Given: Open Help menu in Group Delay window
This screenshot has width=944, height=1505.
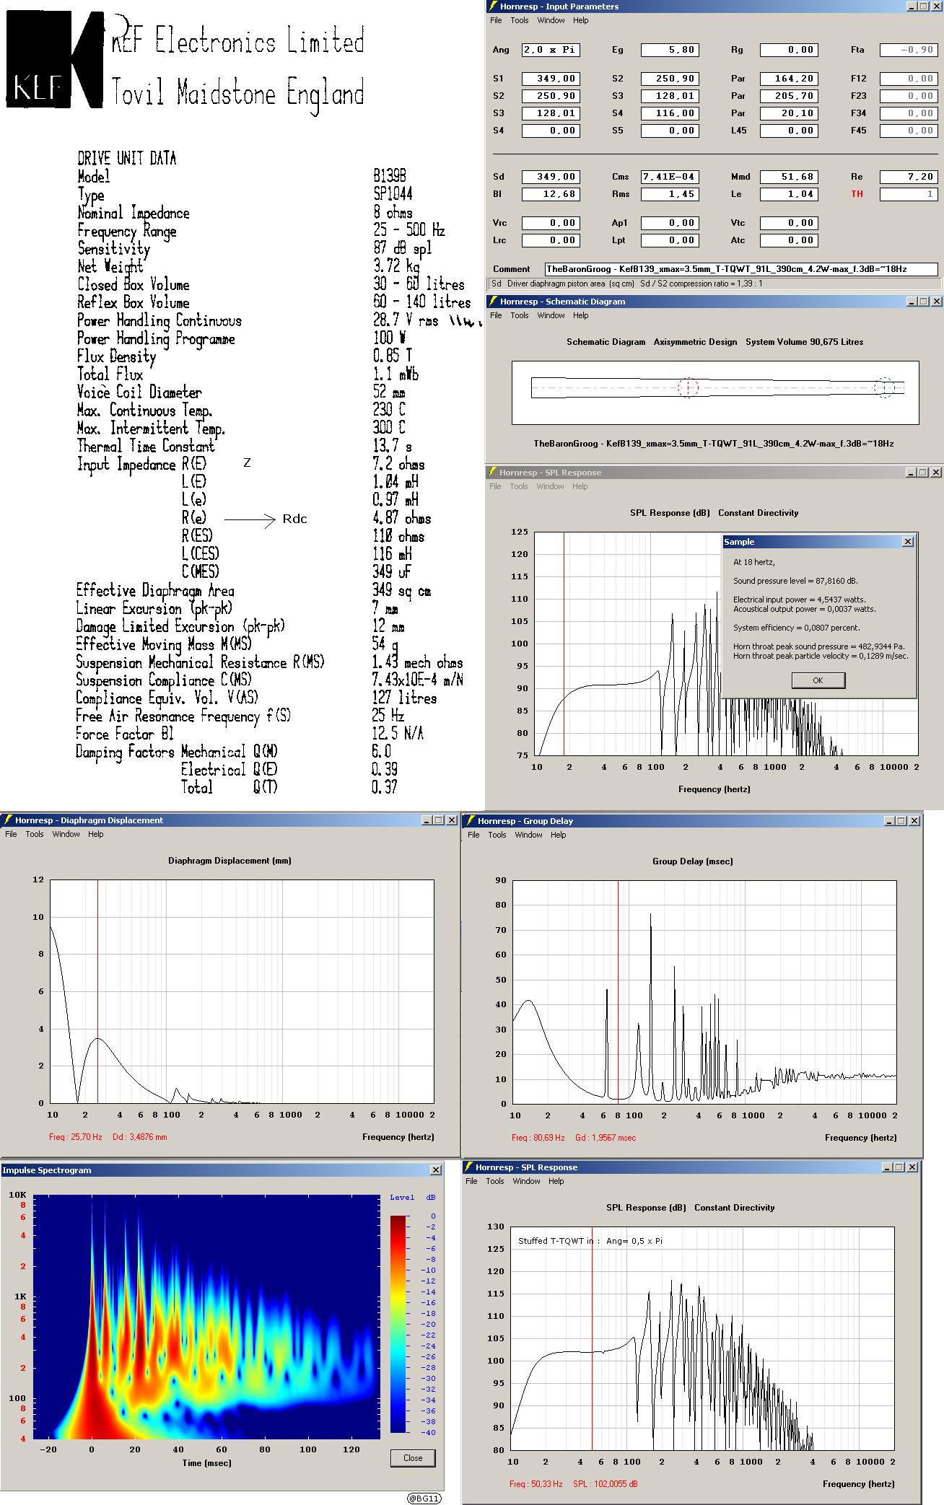Looking at the screenshot, I should click(559, 835).
